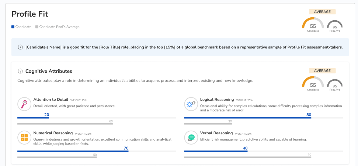Click the AVERAGE badge in Cognitive Attributes section

(322, 70)
